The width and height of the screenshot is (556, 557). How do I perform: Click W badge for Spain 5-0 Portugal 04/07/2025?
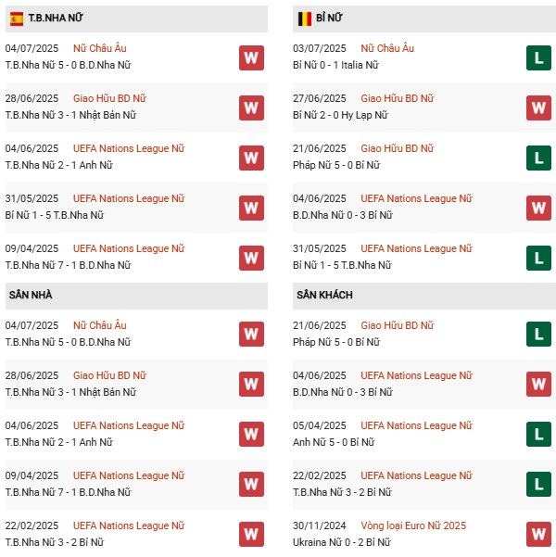[251, 57]
